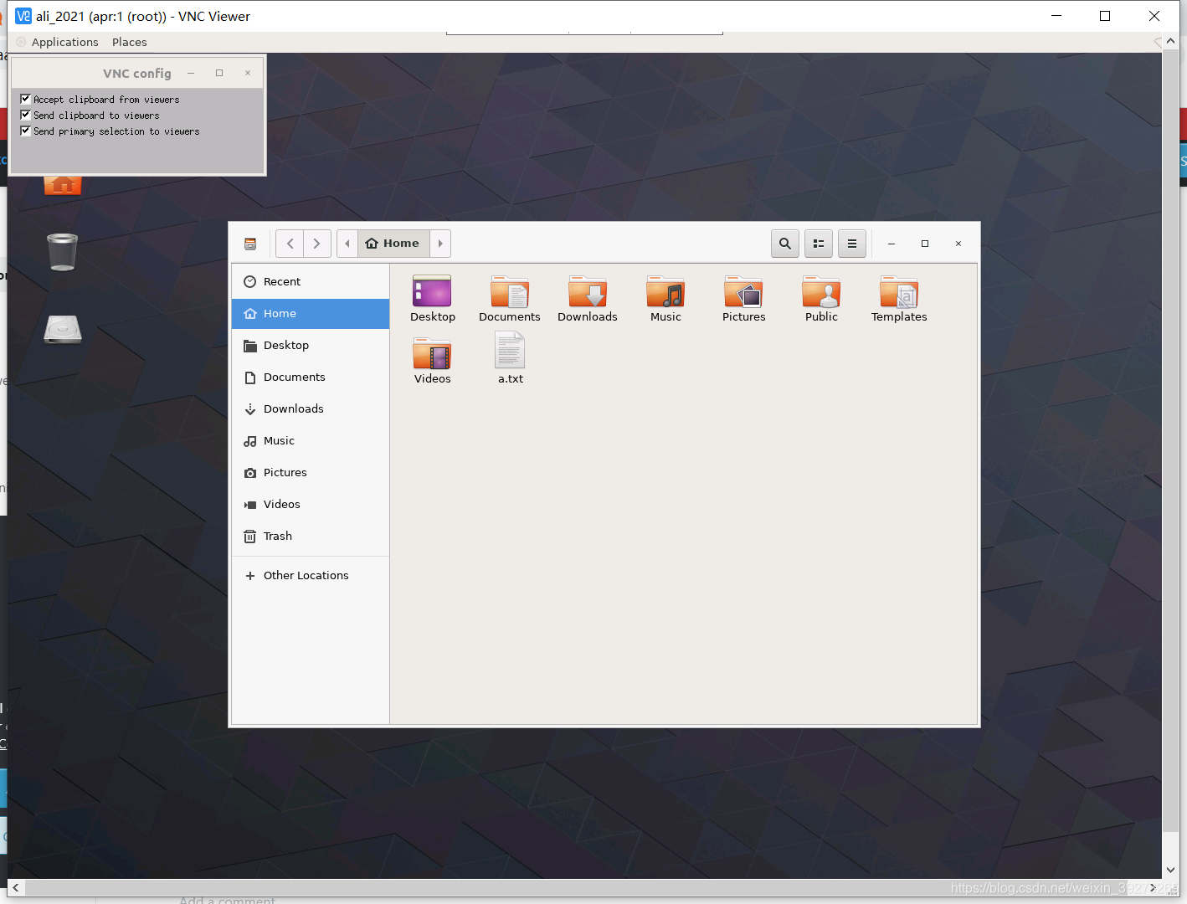The height and width of the screenshot is (904, 1187).
Task: Maximize the VNC config window
Action: tap(219, 74)
